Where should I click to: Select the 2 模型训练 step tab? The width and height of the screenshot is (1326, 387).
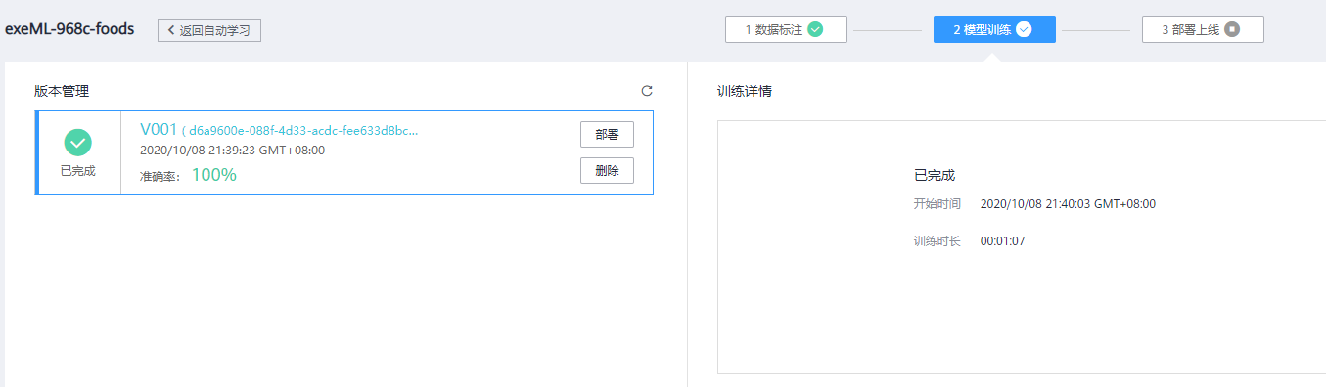point(994,29)
